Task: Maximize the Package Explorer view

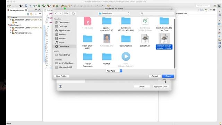Action: pyautogui.click(x=40, y=10)
